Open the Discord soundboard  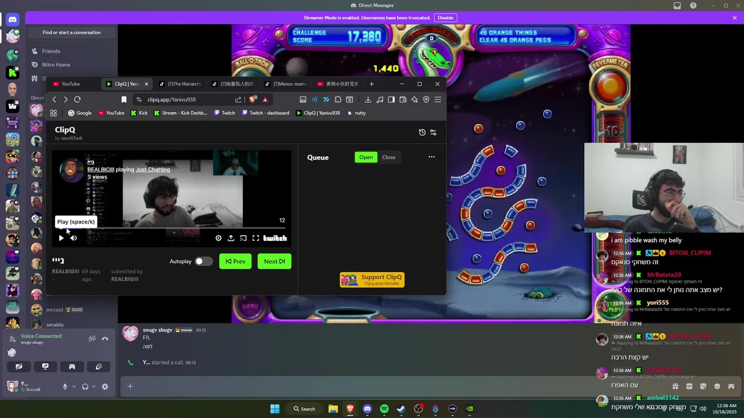(99, 366)
